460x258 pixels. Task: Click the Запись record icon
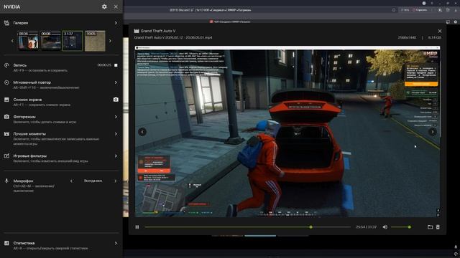(6, 65)
